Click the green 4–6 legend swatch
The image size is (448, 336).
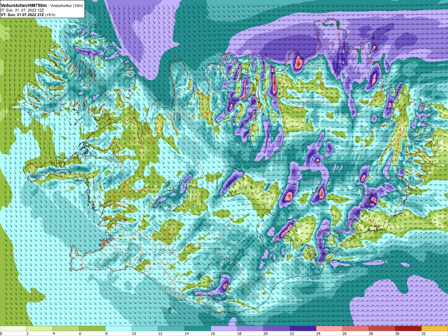(x=66, y=329)
